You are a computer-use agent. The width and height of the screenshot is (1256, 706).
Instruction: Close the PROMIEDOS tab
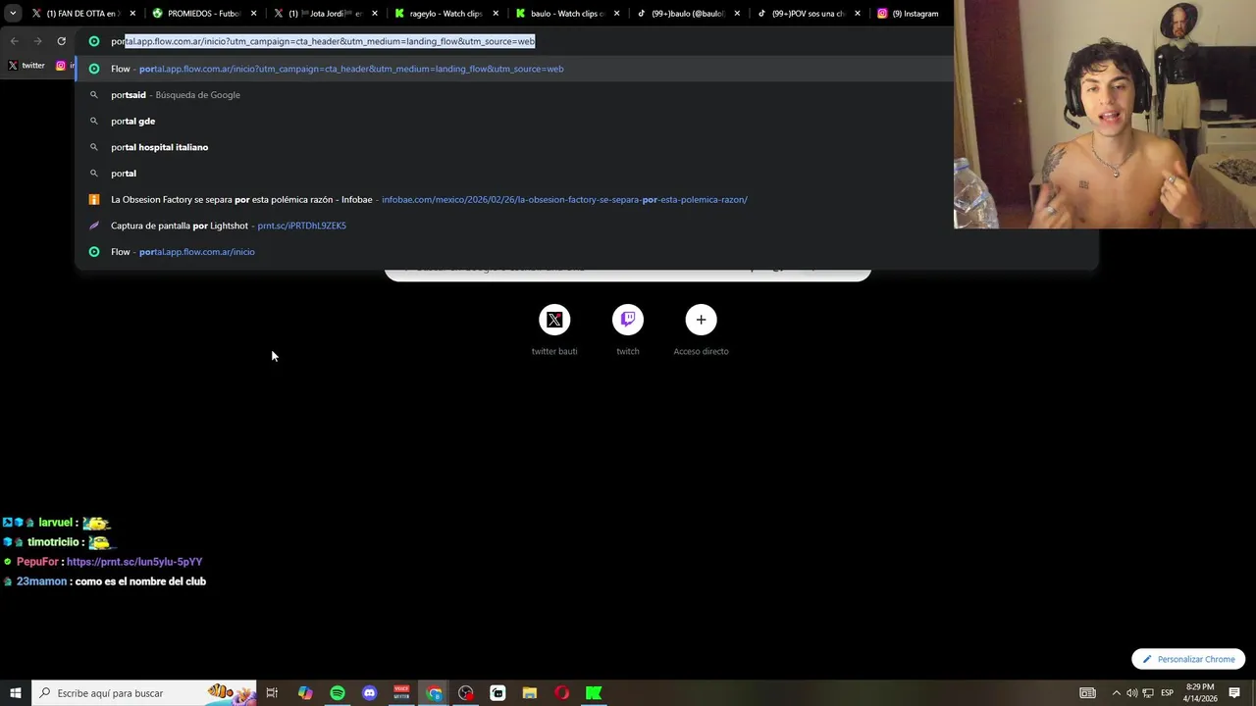(254, 14)
